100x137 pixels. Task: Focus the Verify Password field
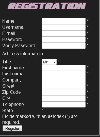click(64, 46)
